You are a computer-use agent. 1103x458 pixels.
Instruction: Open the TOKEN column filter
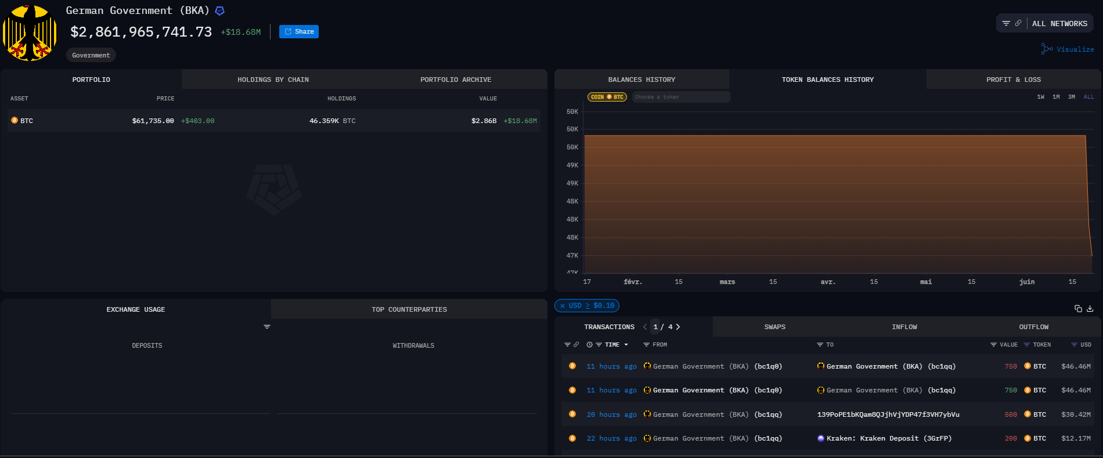tap(1026, 345)
